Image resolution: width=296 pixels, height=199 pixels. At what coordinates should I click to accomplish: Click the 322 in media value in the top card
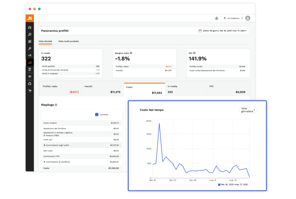click(46, 59)
